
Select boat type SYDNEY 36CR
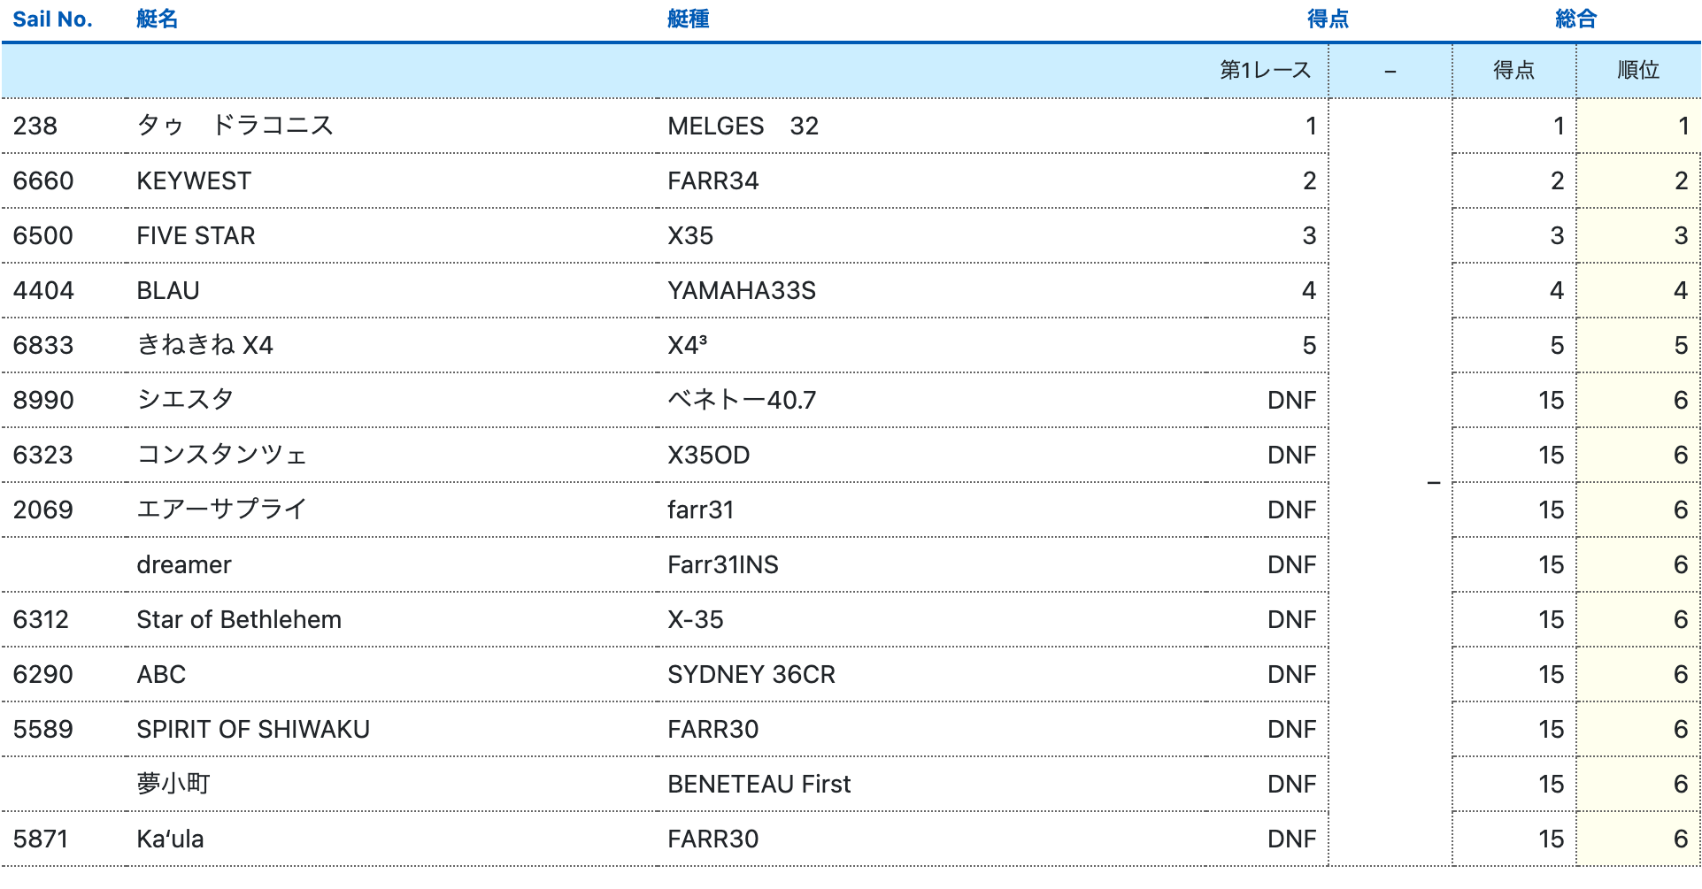[x=751, y=675]
